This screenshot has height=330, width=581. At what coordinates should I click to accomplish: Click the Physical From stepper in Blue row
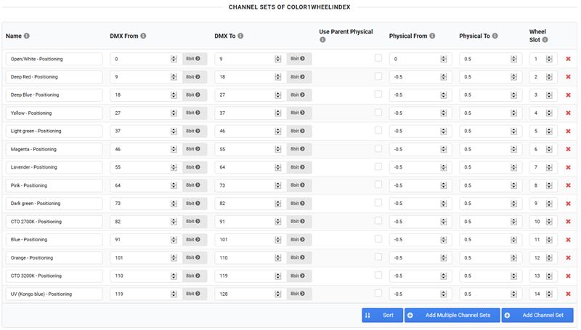pos(444,240)
